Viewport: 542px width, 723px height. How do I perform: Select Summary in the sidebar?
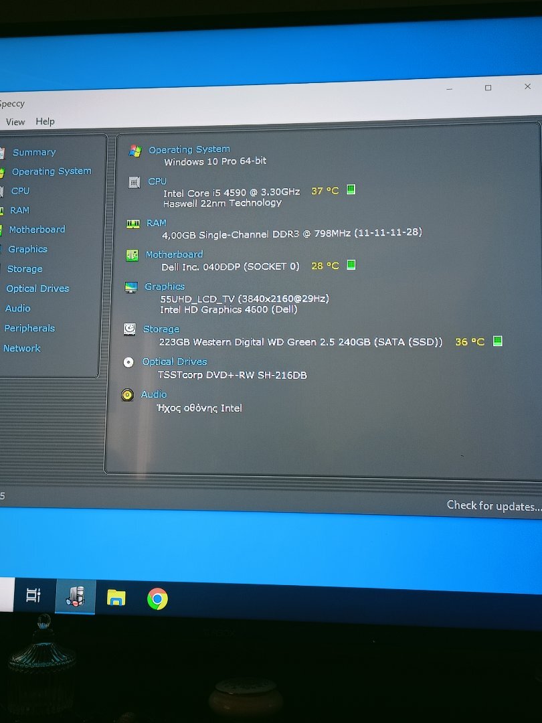pos(34,152)
